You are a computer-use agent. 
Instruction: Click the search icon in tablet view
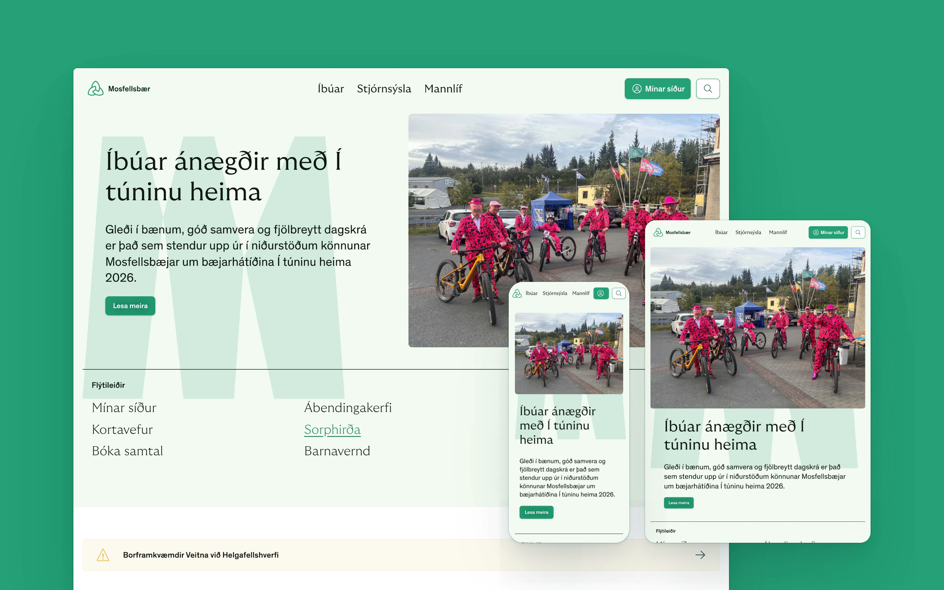point(858,233)
